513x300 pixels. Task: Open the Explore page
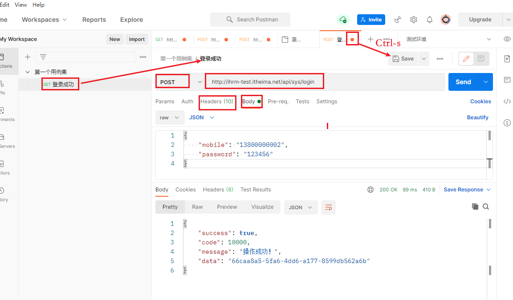point(131,20)
